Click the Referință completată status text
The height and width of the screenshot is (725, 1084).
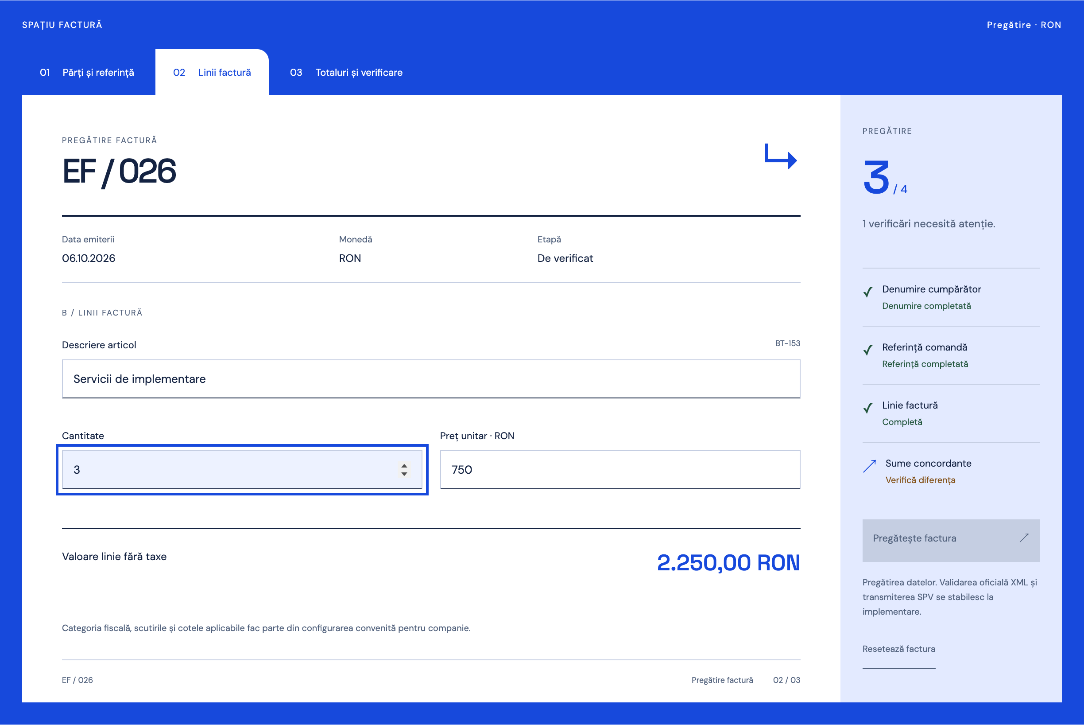925,364
